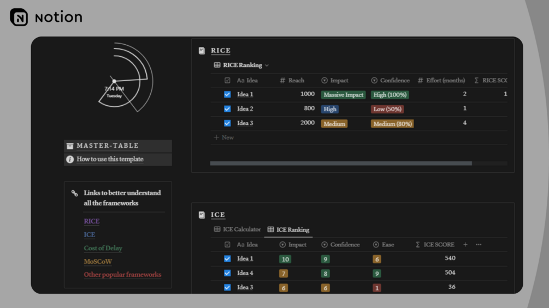Switch to the ICE Calculator tab
Screen dimensions: 549x308
coord(238,230)
